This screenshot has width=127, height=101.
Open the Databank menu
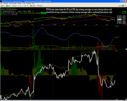point(29,3)
